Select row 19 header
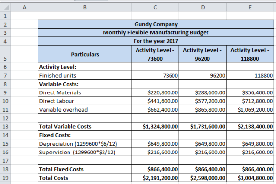276x184 pixels. [x=5, y=178]
